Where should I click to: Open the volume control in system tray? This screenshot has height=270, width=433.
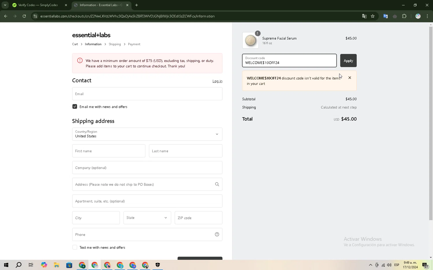coord(389,265)
